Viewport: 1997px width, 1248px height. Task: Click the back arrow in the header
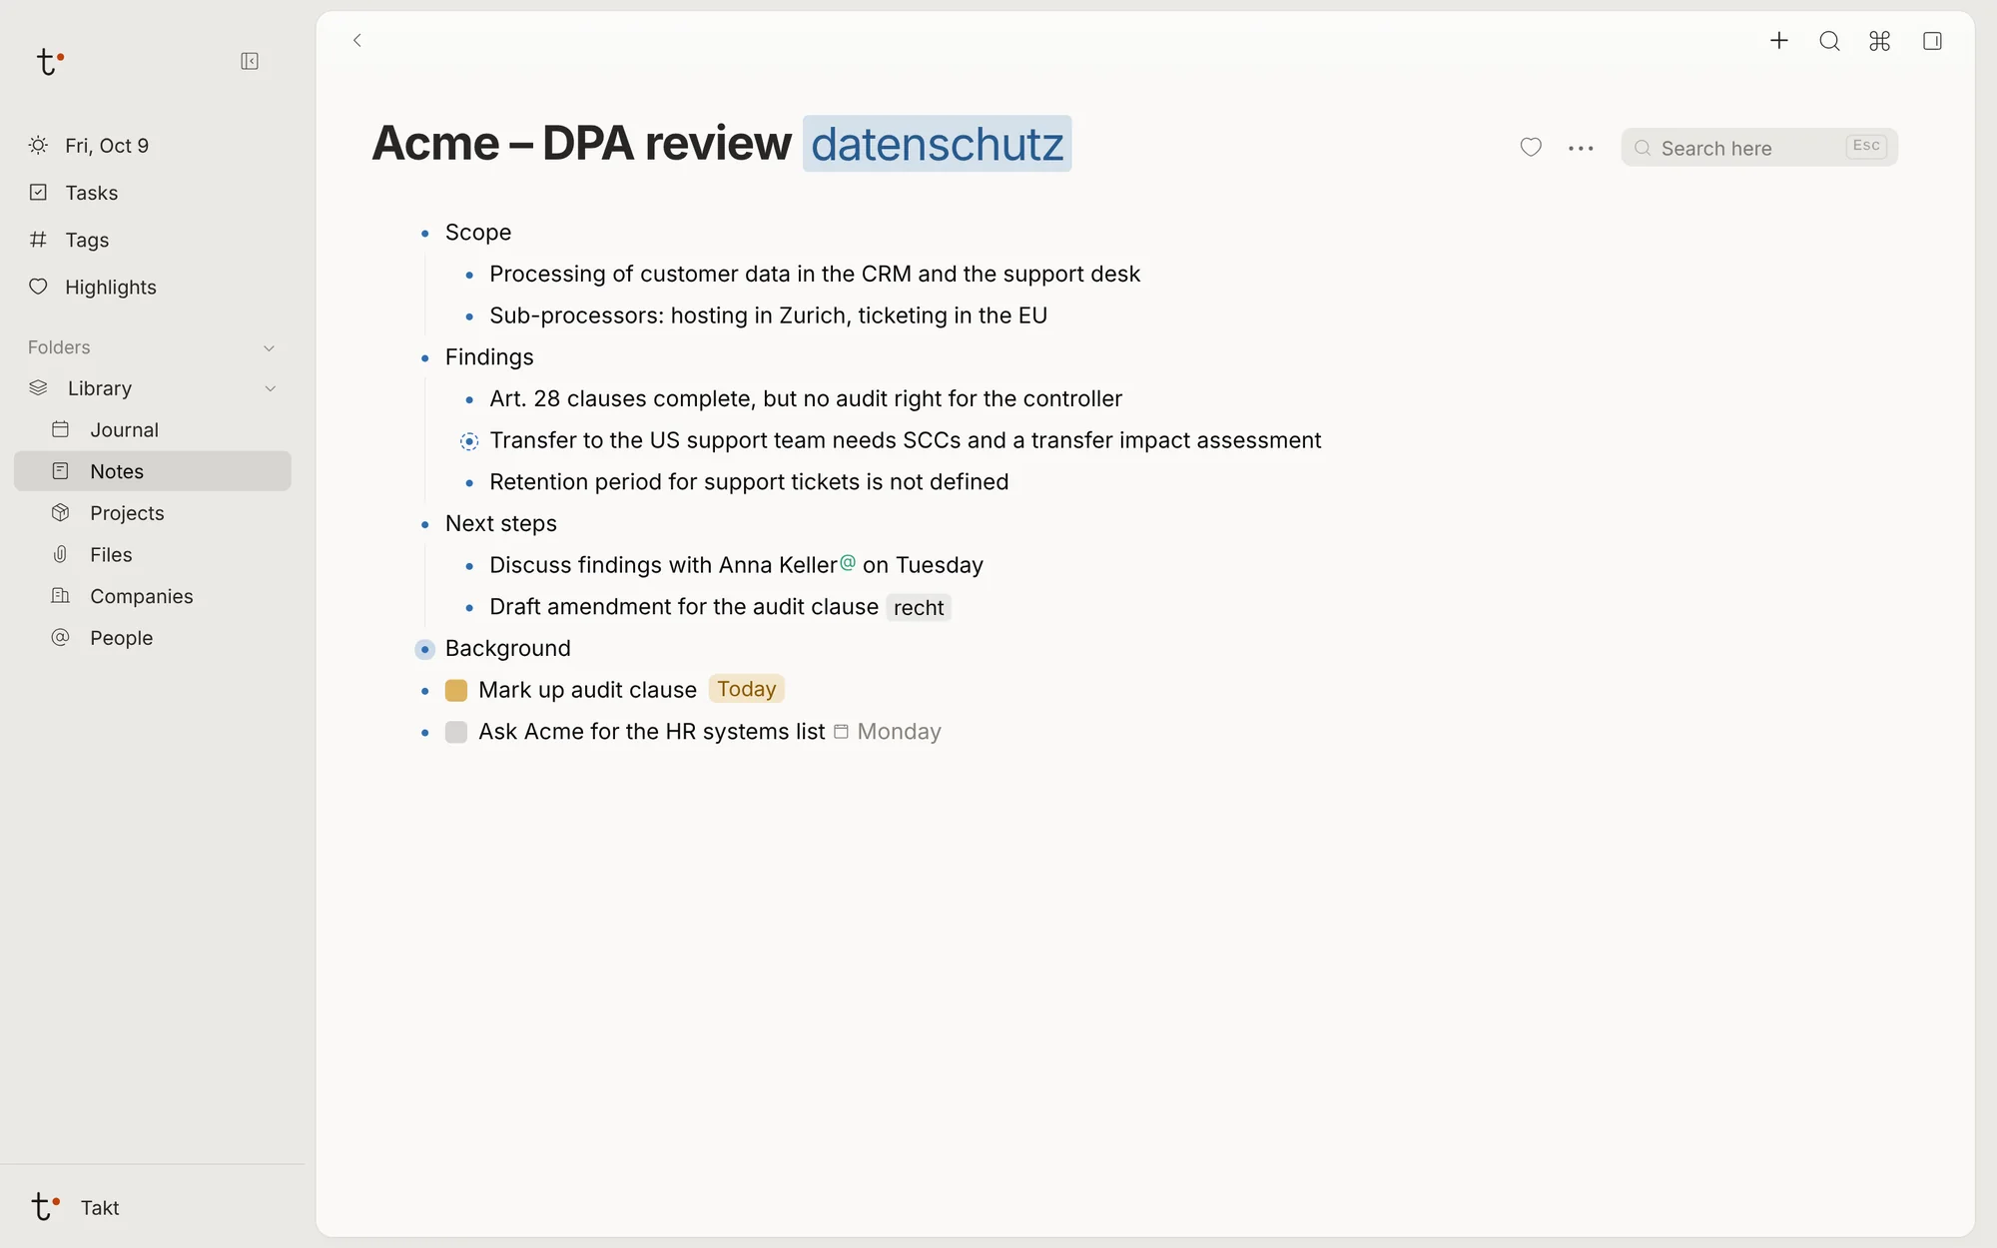click(357, 40)
